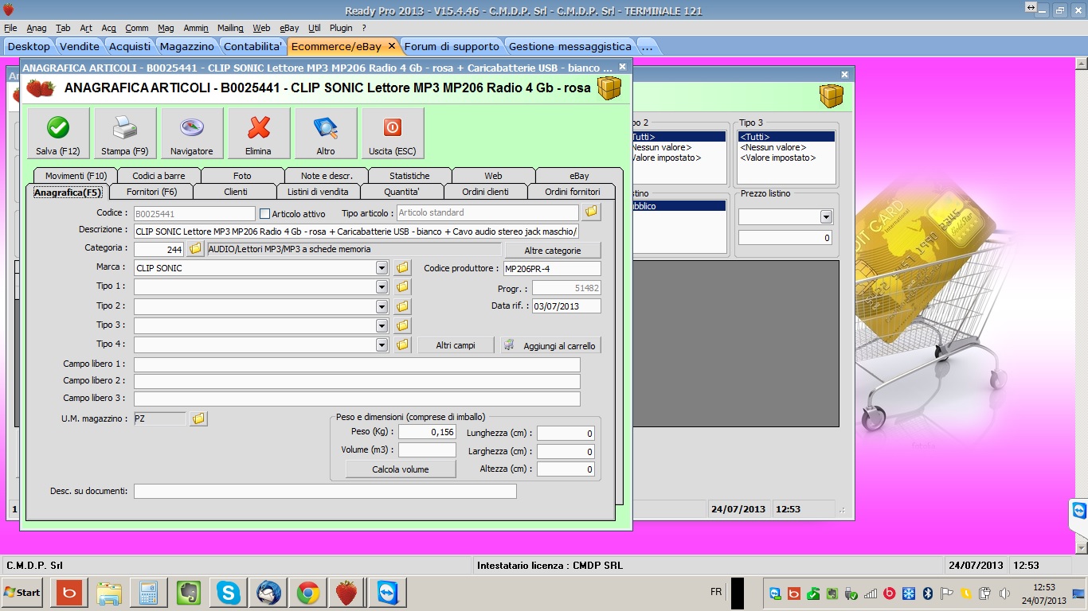Open TeamViewer from the taskbar
Image resolution: width=1088 pixels, height=611 pixels.
(x=388, y=593)
